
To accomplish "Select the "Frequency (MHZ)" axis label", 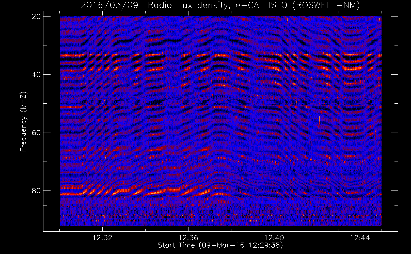I will (23, 122).
